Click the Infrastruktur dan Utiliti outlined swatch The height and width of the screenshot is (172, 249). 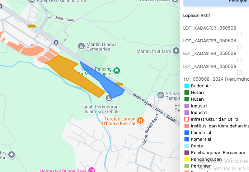186,119
